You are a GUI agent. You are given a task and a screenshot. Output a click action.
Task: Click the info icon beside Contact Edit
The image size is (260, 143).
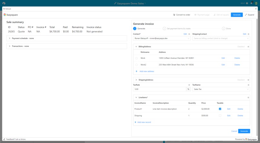(x=189, y=34)
